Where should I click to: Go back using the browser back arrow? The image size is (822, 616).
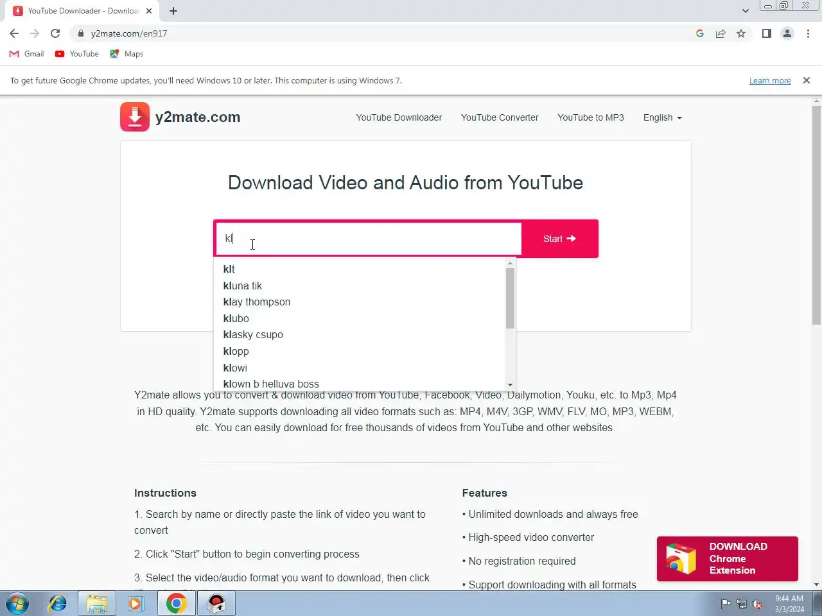click(14, 33)
